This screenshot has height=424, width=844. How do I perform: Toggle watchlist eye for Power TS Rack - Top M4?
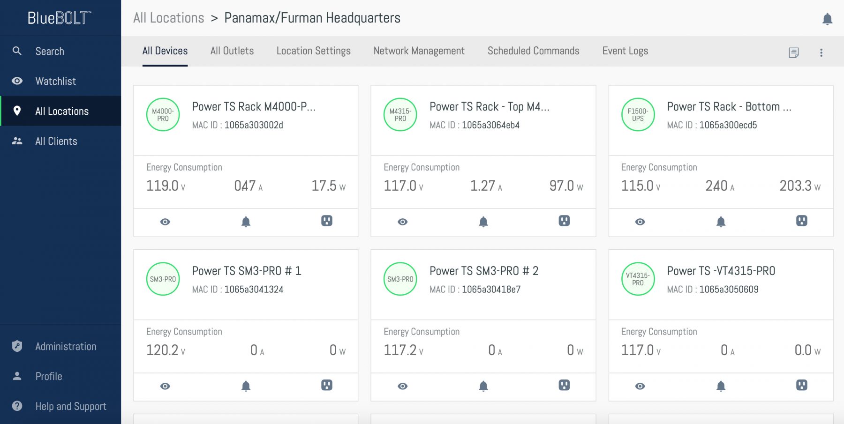point(403,222)
